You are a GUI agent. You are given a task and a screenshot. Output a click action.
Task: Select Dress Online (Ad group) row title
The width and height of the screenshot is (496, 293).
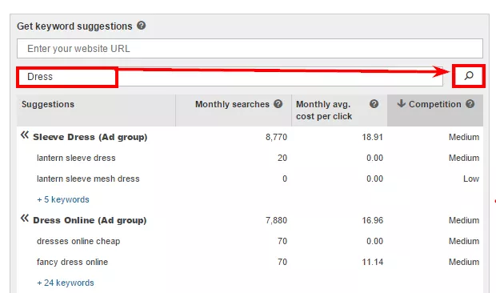(90, 220)
